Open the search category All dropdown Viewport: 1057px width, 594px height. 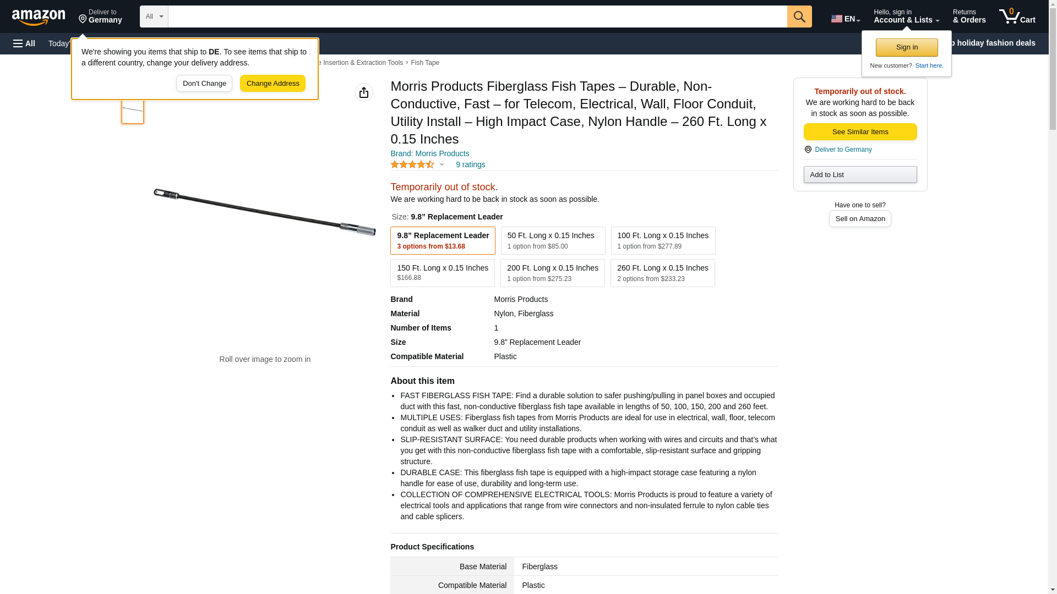pos(154,16)
